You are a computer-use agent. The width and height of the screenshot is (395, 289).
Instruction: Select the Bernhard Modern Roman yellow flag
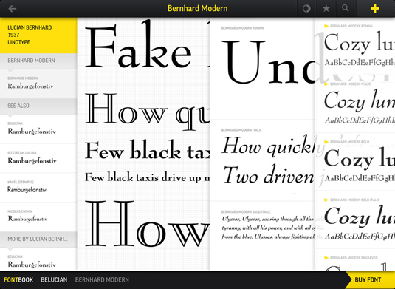pos(326,26)
